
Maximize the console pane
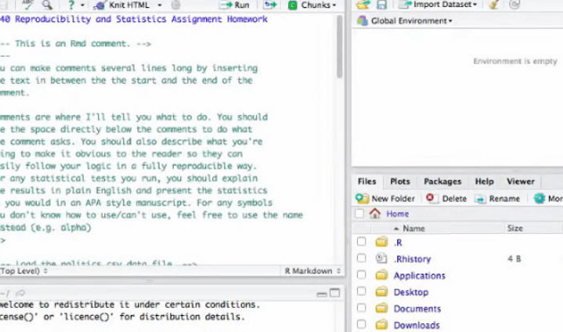click(335, 293)
